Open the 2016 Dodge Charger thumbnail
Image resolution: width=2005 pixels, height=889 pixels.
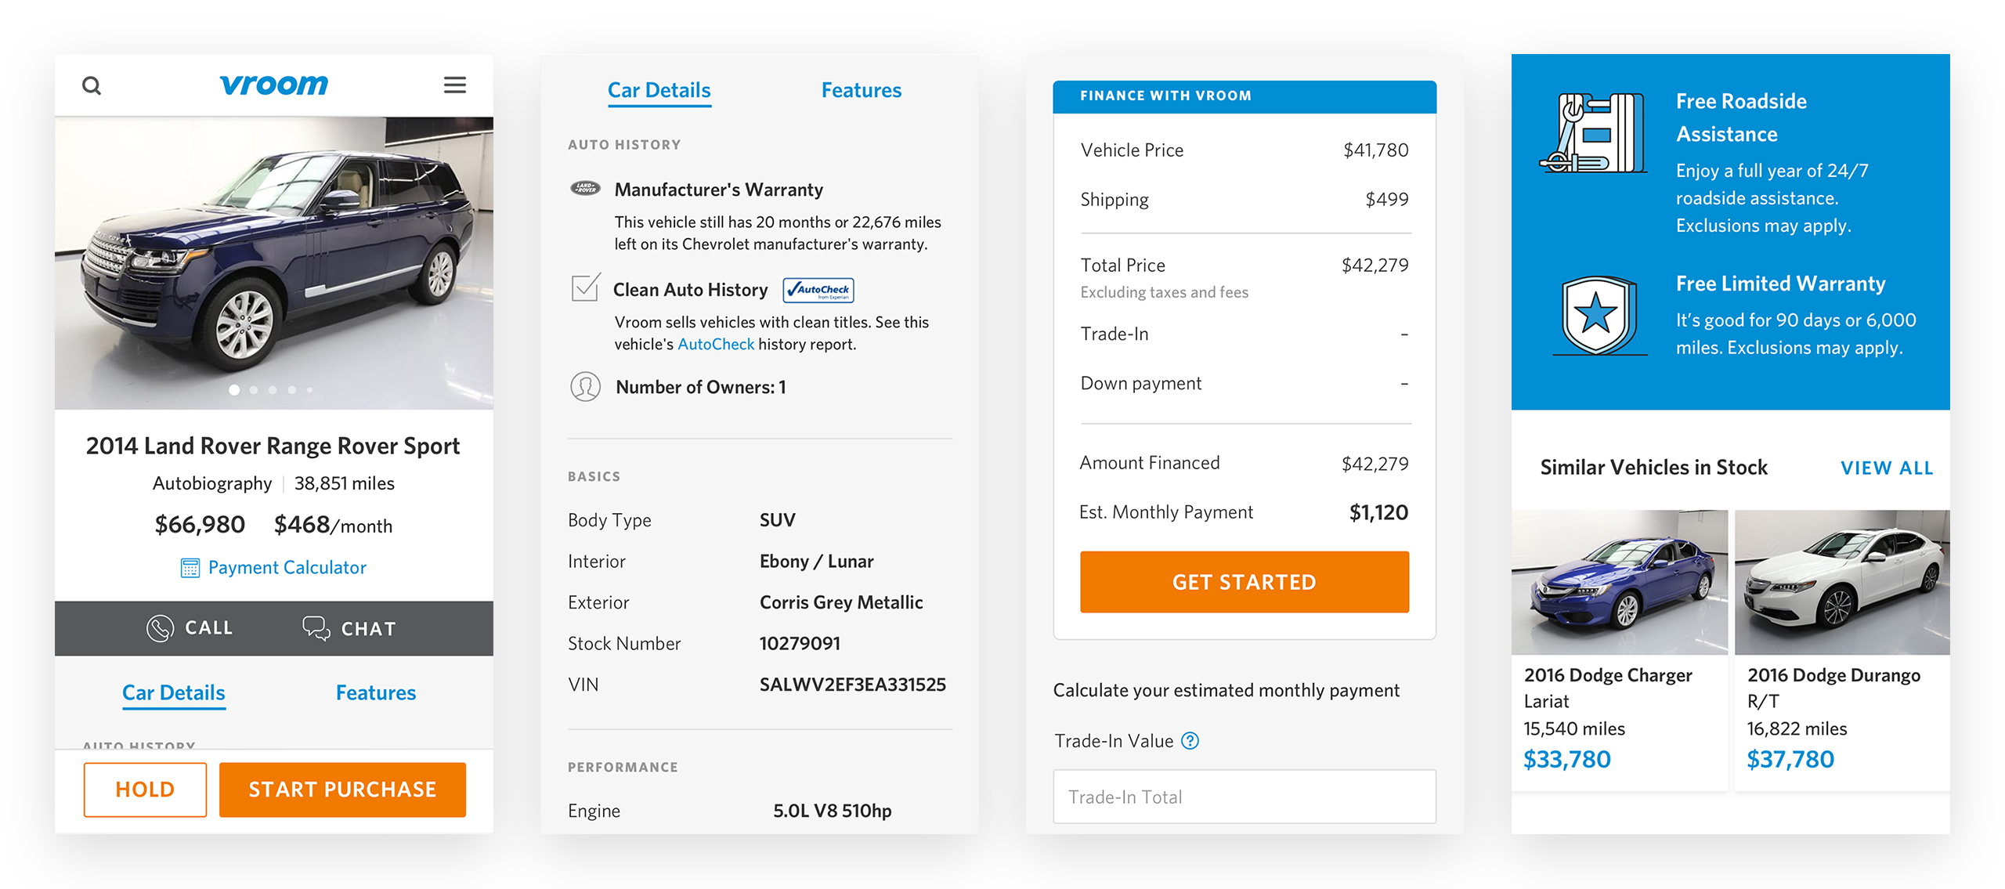point(1619,583)
